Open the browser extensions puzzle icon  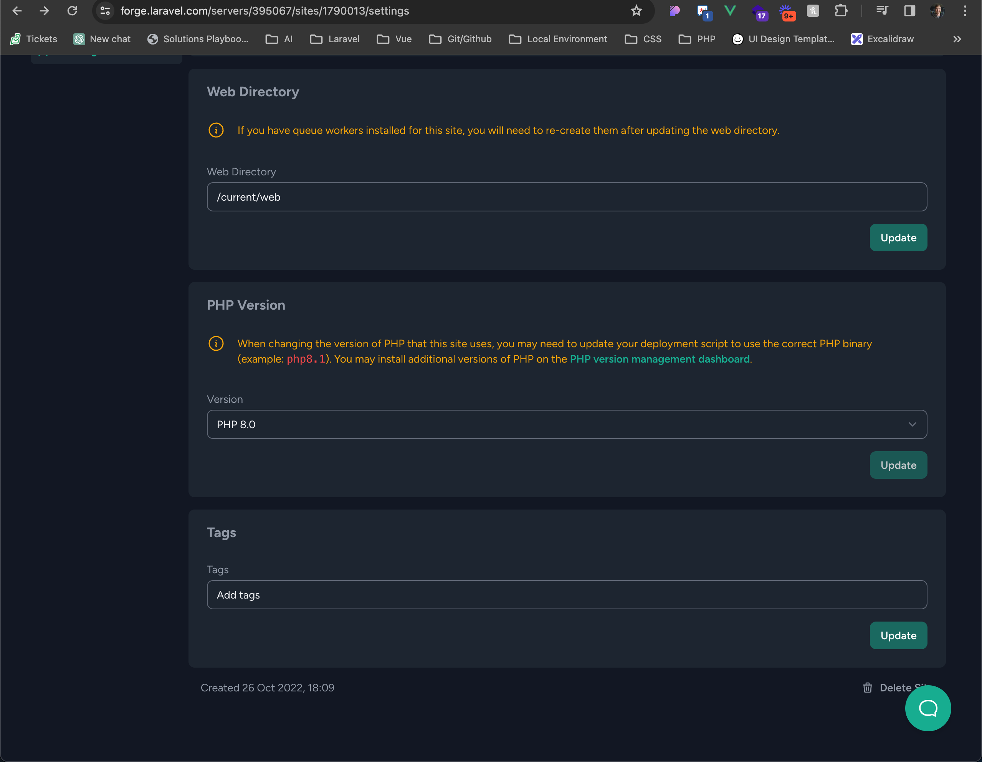(841, 11)
